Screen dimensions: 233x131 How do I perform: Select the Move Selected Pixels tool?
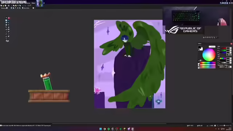[9, 20]
